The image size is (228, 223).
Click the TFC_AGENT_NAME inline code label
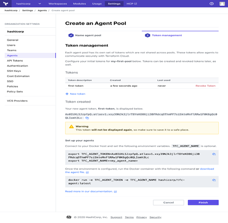[185, 146]
